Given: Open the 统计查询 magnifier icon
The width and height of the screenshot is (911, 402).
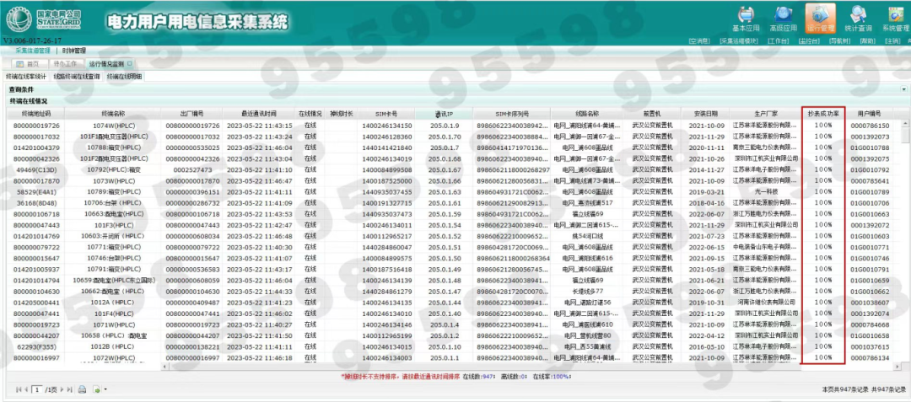Looking at the screenshot, I should (x=858, y=19).
